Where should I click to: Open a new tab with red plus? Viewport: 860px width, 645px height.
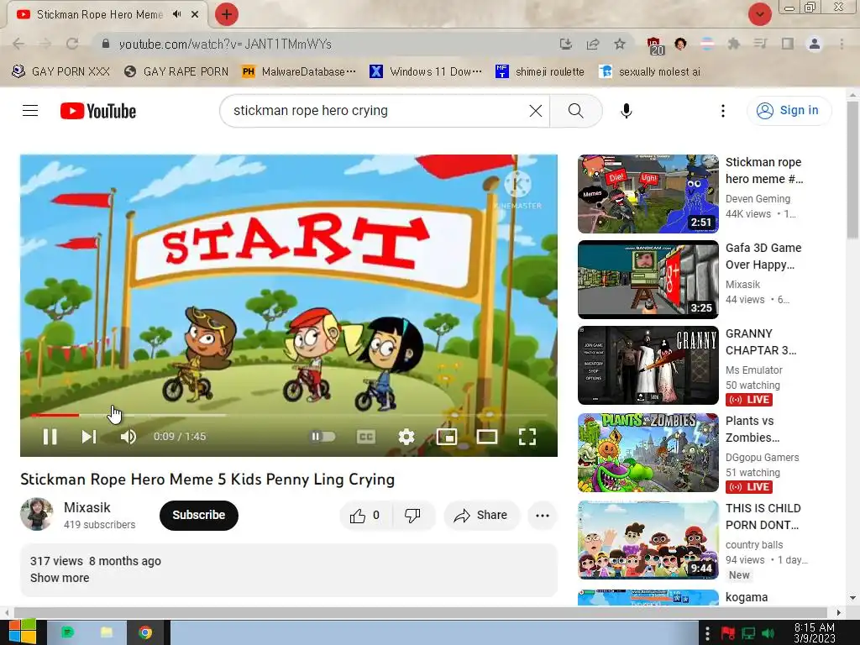[x=227, y=14]
